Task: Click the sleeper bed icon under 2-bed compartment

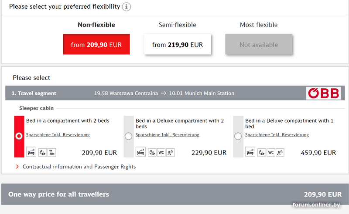Action: [31, 152]
